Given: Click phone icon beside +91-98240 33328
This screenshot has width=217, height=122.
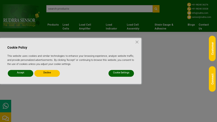Looking at the screenshot, I should click(189, 9).
